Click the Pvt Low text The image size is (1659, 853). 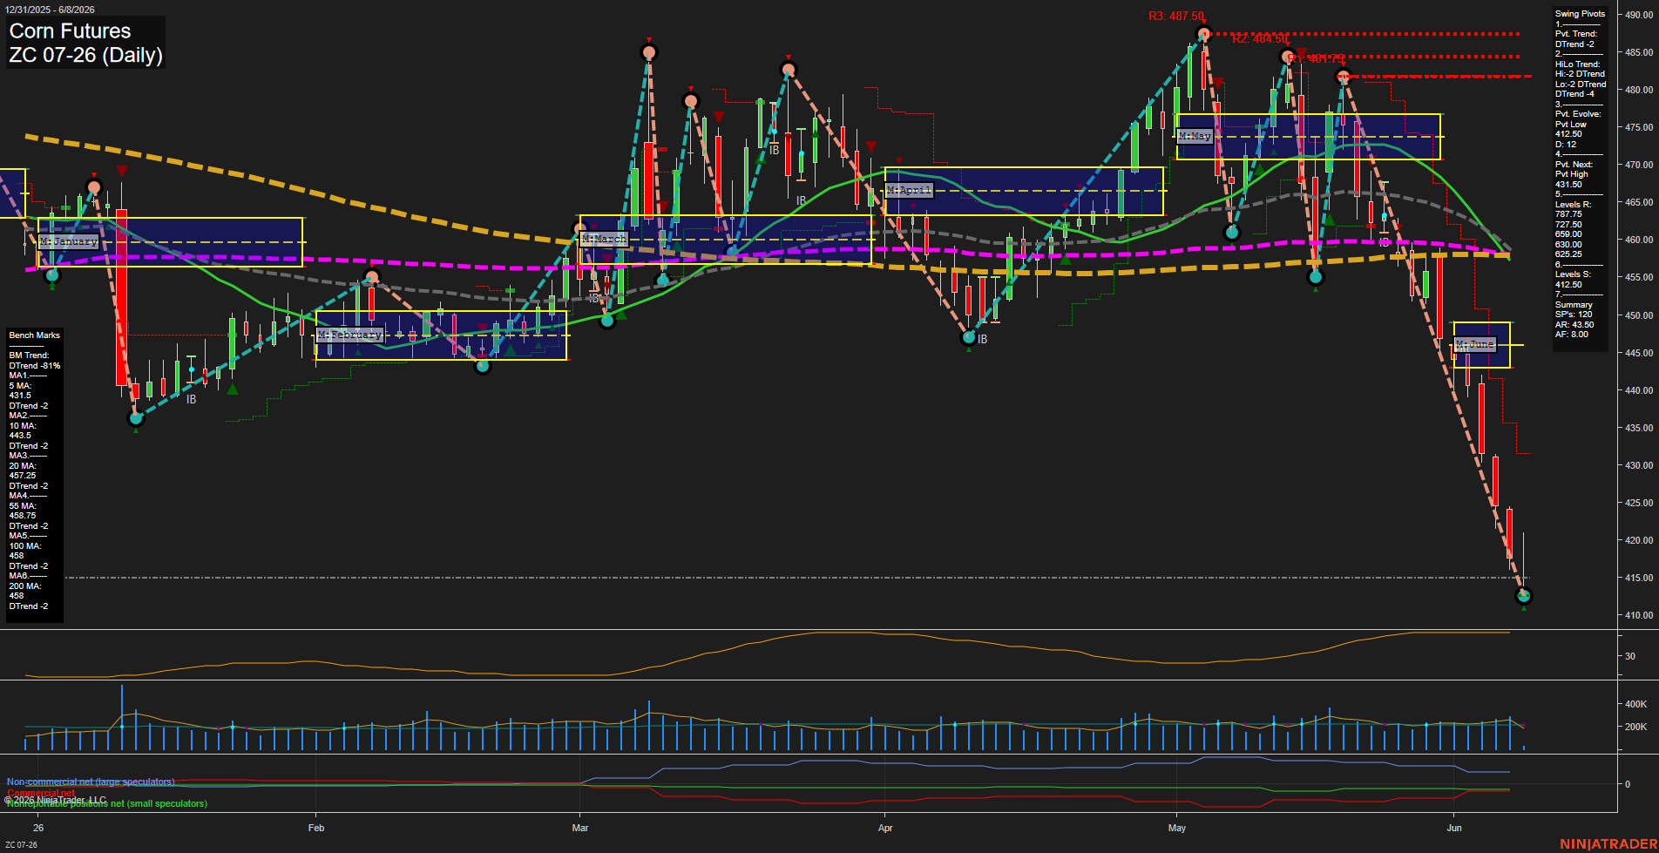click(x=1571, y=125)
